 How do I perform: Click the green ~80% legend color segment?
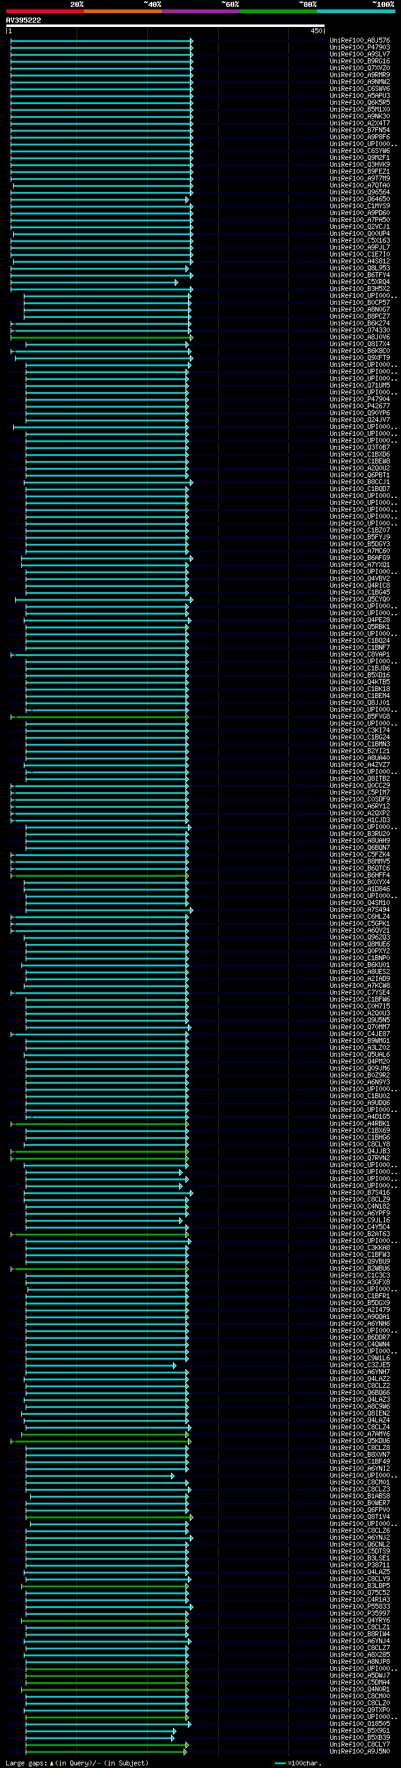278,11
